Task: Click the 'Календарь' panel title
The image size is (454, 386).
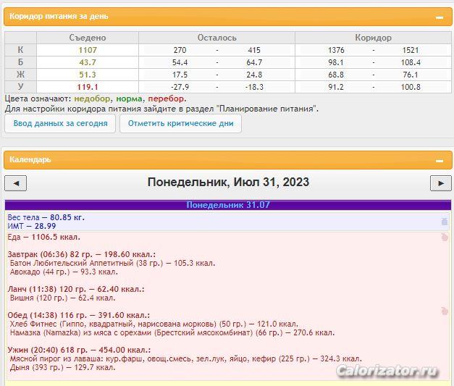Action: coord(30,160)
